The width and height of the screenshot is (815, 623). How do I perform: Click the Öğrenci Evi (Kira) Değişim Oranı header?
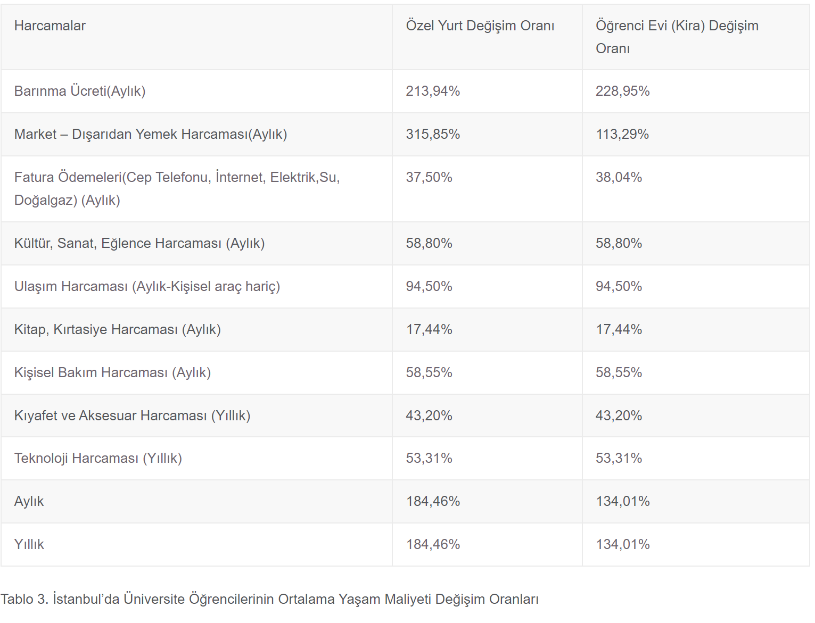coord(677,37)
